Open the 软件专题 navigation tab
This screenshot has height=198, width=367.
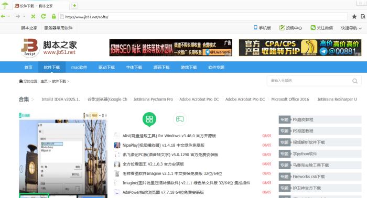[216, 68]
